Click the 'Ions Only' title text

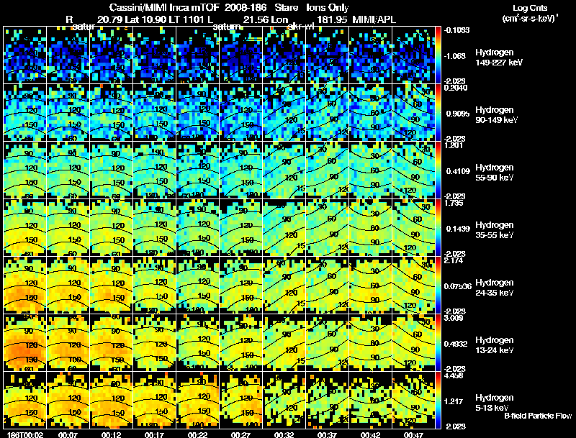pyautogui.click(x=328, y=8)
